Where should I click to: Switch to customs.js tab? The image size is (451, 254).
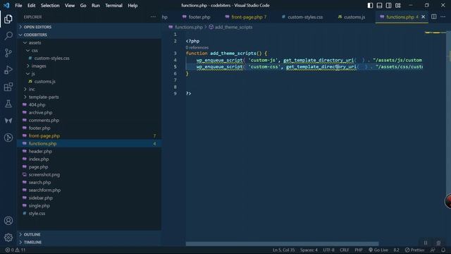click(x=352, y=17)
